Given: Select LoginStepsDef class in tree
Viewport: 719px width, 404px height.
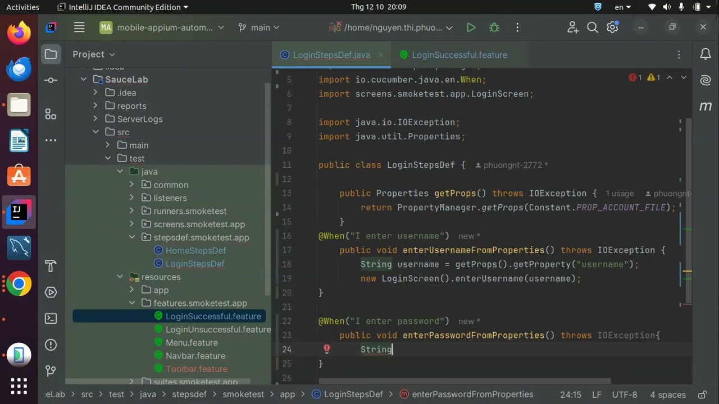Looking at the screenshot, I should [195, 264].
